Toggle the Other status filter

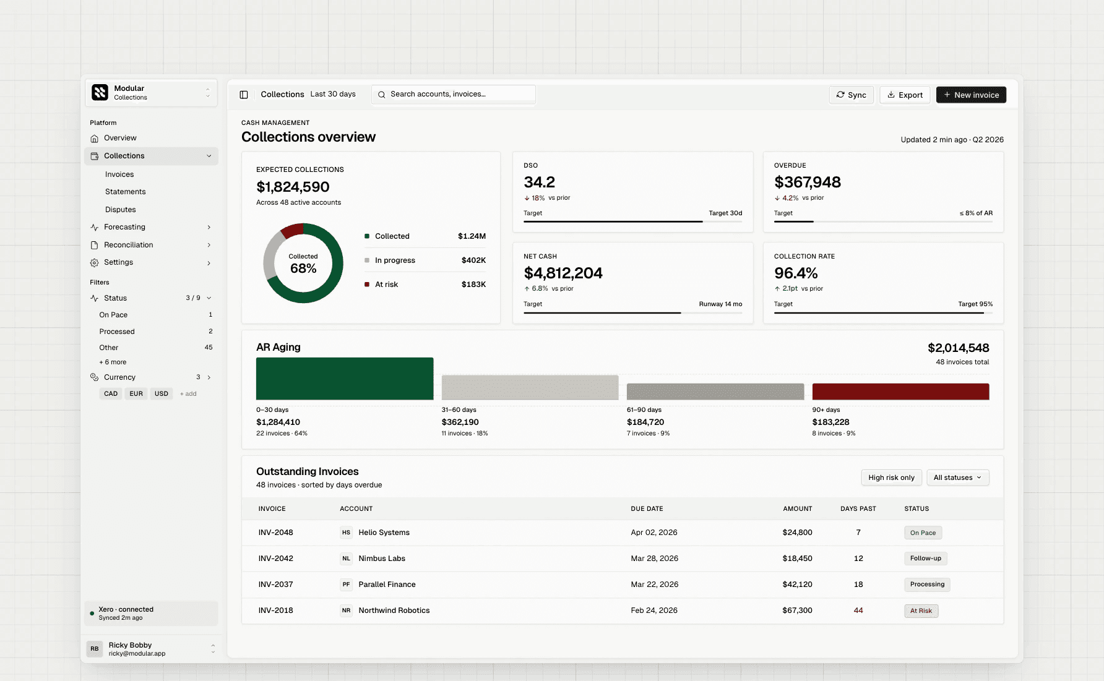(x=155, y=348)
